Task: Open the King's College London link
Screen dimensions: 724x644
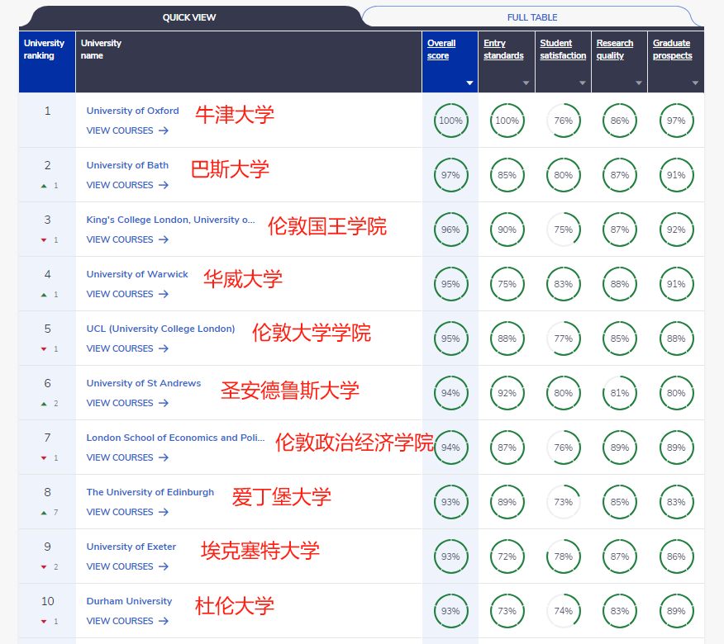Action: (170, 220)
